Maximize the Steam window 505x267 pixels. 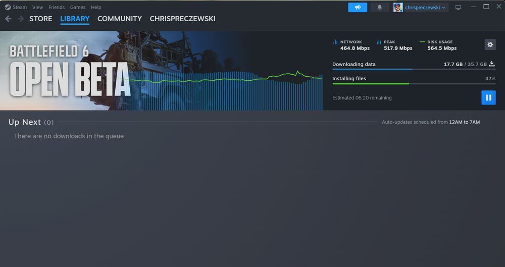pyautogui.click(x=486, y=7)
